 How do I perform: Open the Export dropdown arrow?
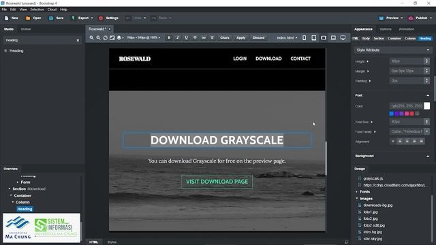[92, 18]
